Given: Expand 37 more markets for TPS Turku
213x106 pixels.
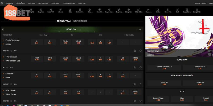Looking at the screenshot, I should point(11,68).
